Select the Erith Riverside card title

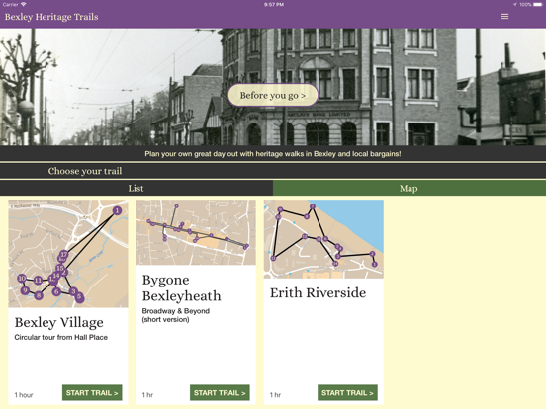(x=318, y=292)
